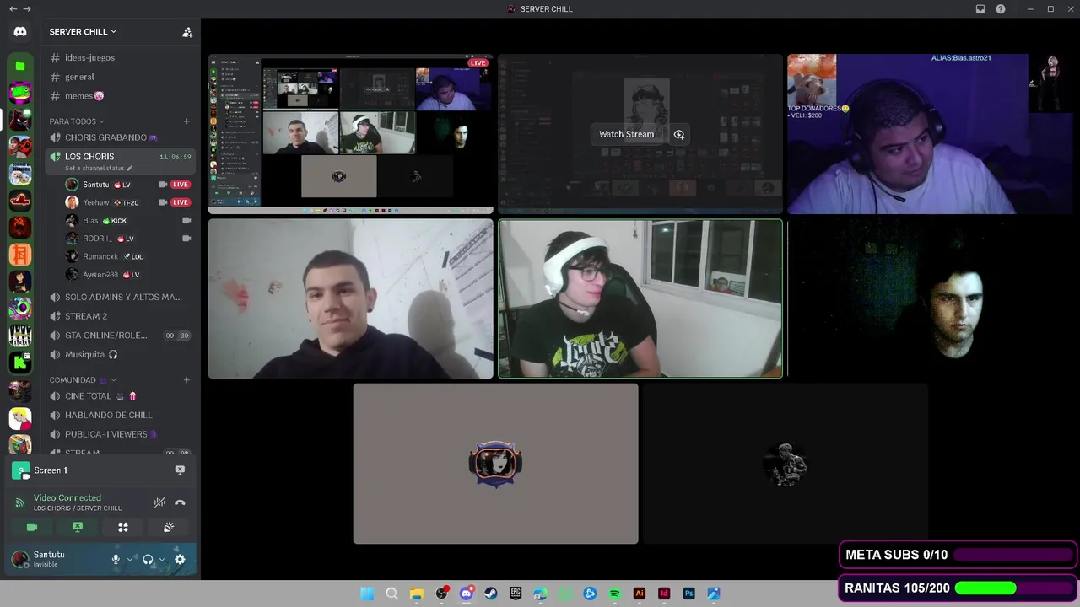
Task: Open Epic Games Launcher from taskbar
Action: 516,594
